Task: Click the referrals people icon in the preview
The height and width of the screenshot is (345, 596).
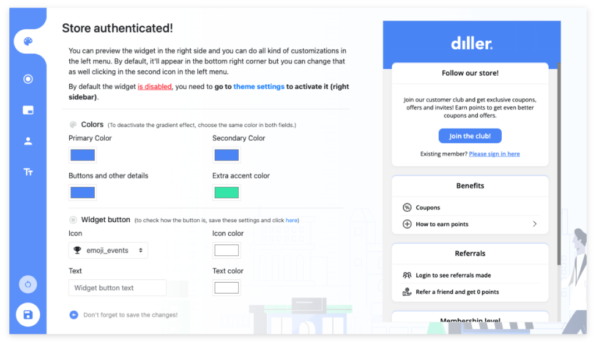Action: click(406, 275)
